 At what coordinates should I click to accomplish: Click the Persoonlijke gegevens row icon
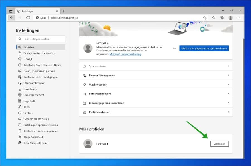pyautogui.click(x=84, y=75)
